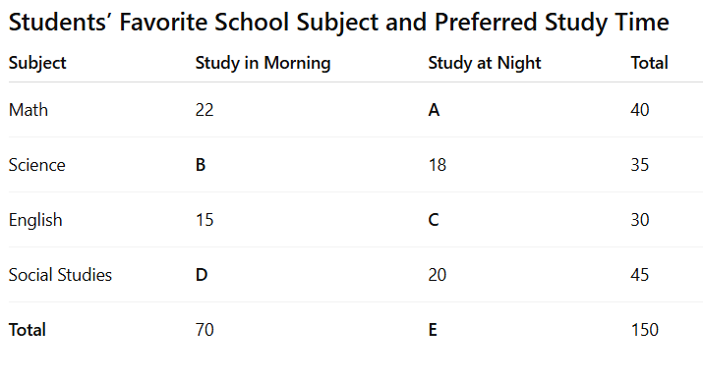Select the bold Total row label

tap(27, 330)
